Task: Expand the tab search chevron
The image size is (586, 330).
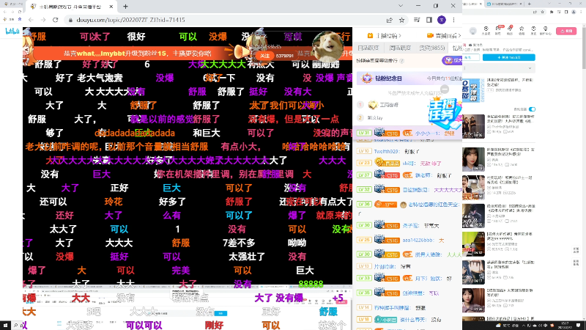Action: pos(401,6)
